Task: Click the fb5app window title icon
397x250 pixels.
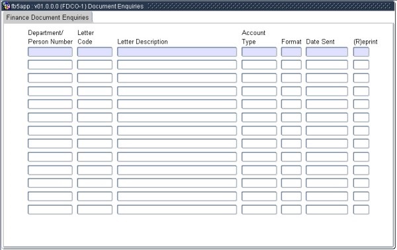Action: click(x=7, y=6)
